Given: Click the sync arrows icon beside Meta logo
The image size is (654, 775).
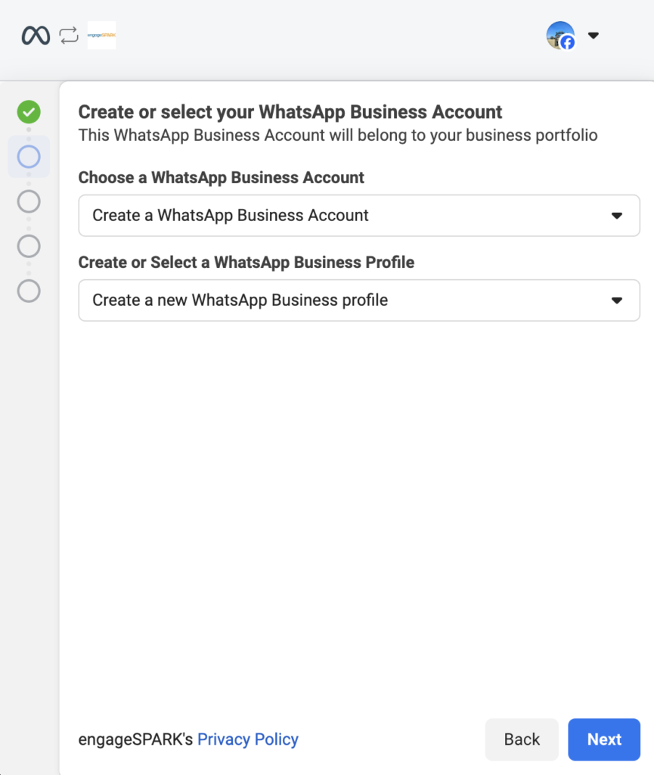Looking at the screenshot, I should click(x=69, y=36).
